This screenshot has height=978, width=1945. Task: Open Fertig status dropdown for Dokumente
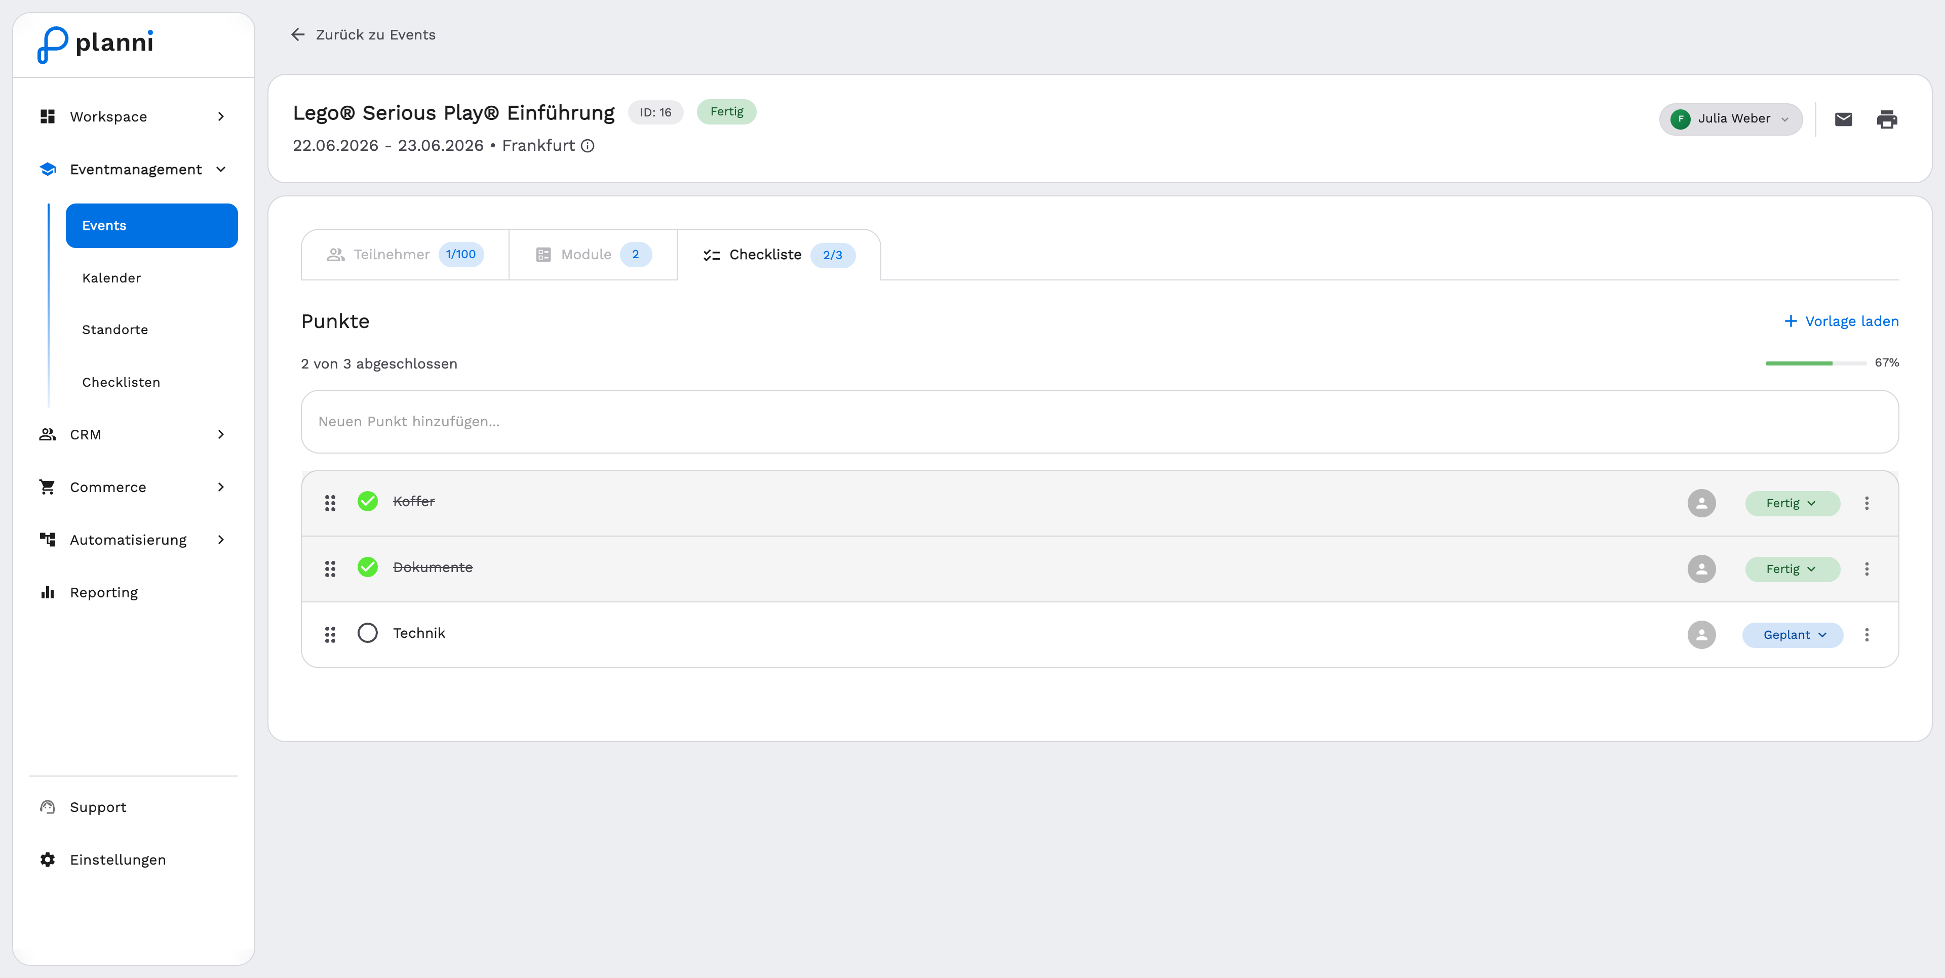click(1792, 569)
